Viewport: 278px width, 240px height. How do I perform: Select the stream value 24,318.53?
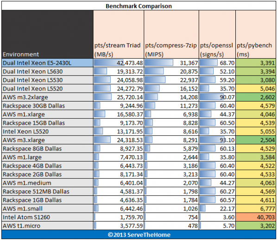[119, 140]
